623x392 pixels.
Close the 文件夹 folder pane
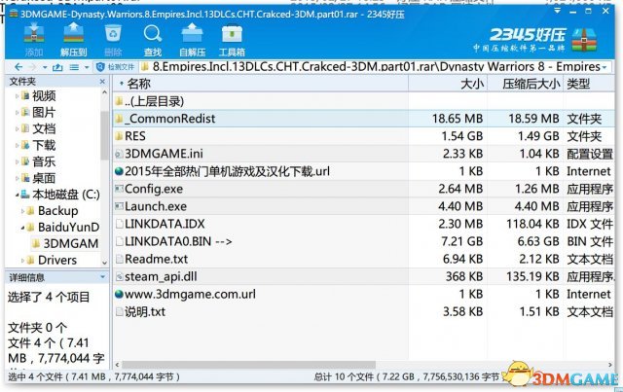pyautogui.click(x=102, y=81)
